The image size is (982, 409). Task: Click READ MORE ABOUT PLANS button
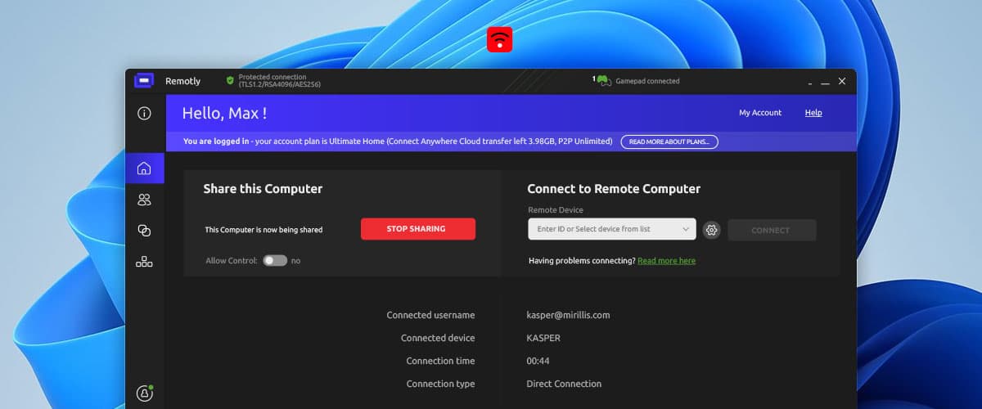coord(669,142)
